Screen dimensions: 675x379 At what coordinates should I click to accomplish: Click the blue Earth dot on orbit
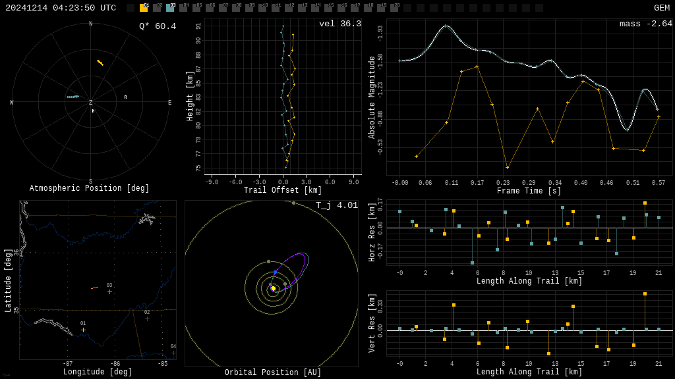click(x=275, y=272)
